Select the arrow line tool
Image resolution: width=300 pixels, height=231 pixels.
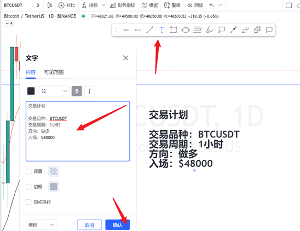[x=233, y=30]
